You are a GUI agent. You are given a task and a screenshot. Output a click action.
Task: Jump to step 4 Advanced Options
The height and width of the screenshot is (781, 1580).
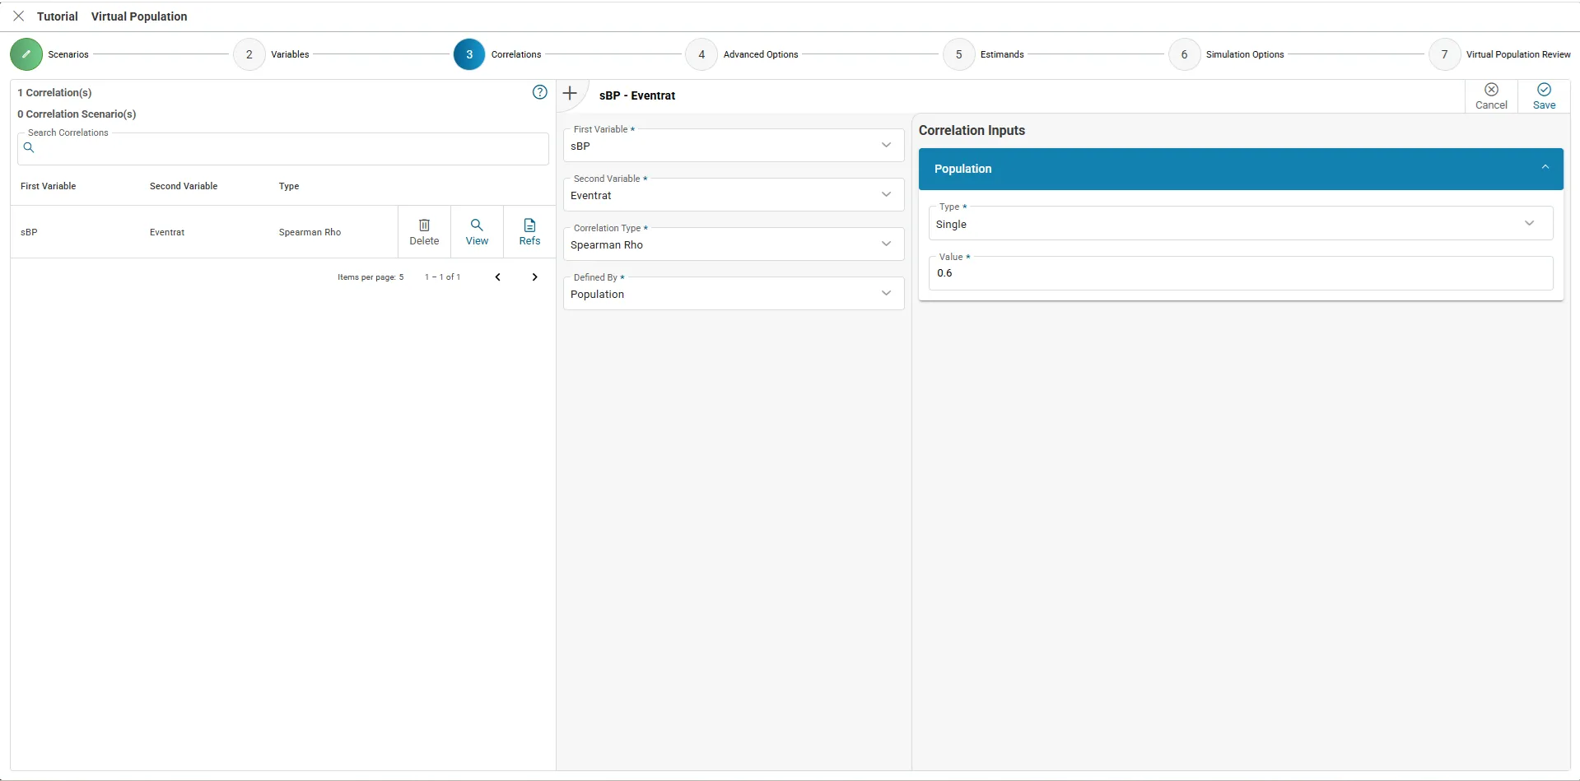(701, 54)
